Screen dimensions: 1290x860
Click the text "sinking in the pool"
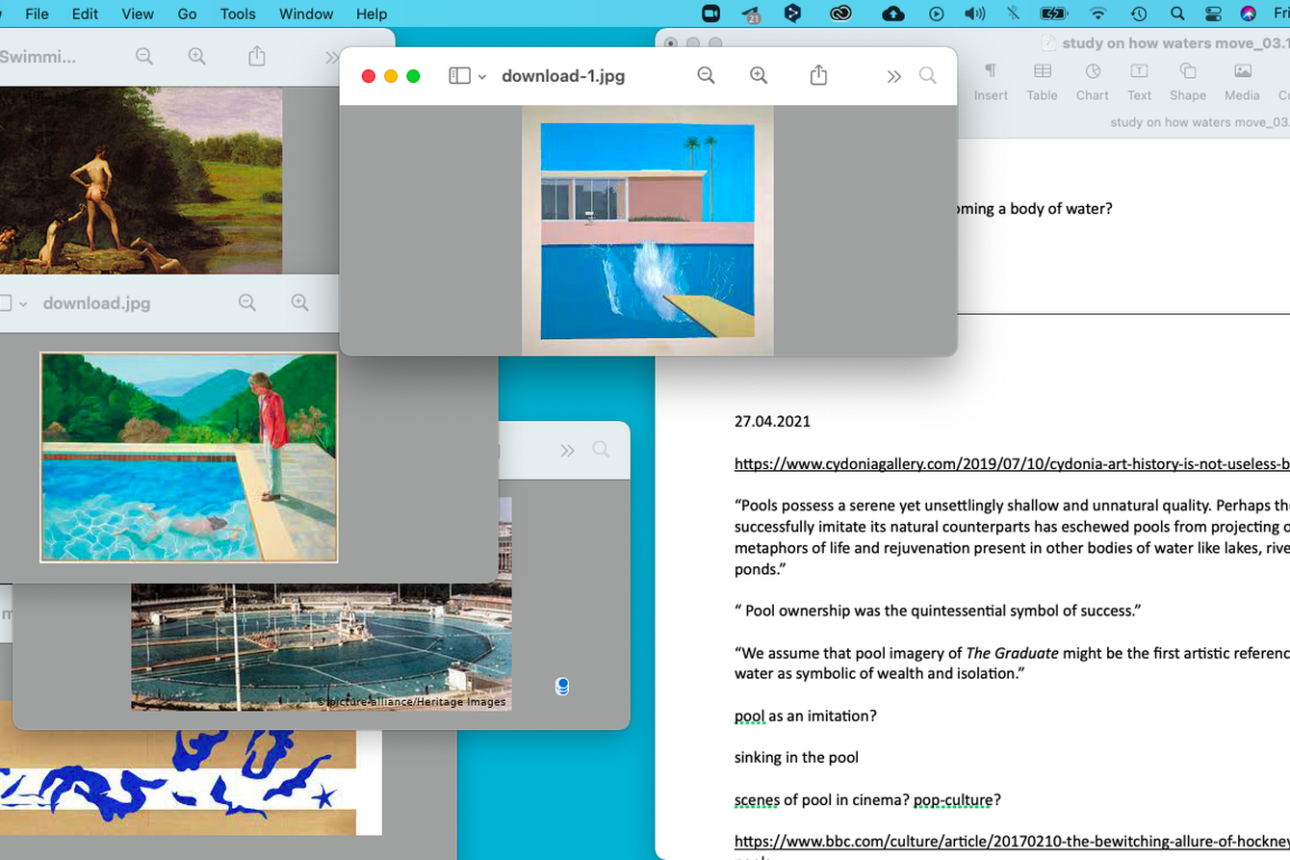click(x=796, y=757)
